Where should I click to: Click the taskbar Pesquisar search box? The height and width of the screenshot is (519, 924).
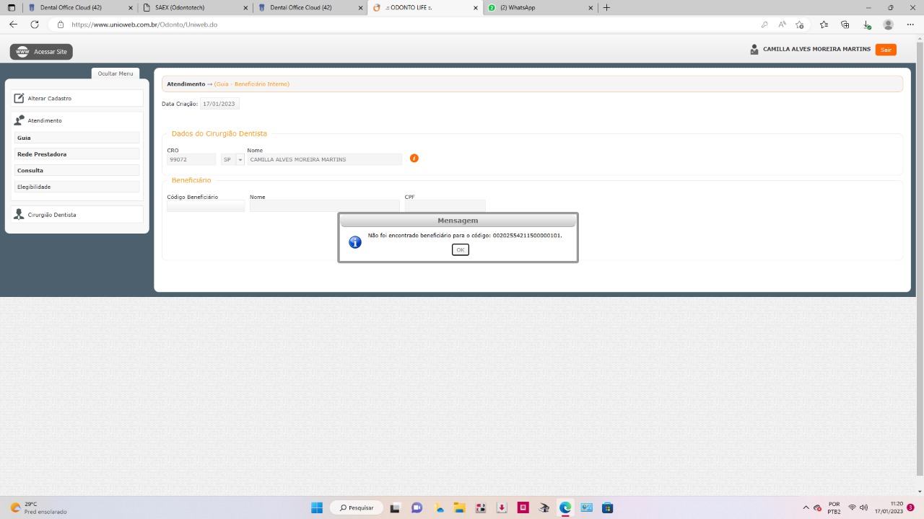(x=357, y=507)
